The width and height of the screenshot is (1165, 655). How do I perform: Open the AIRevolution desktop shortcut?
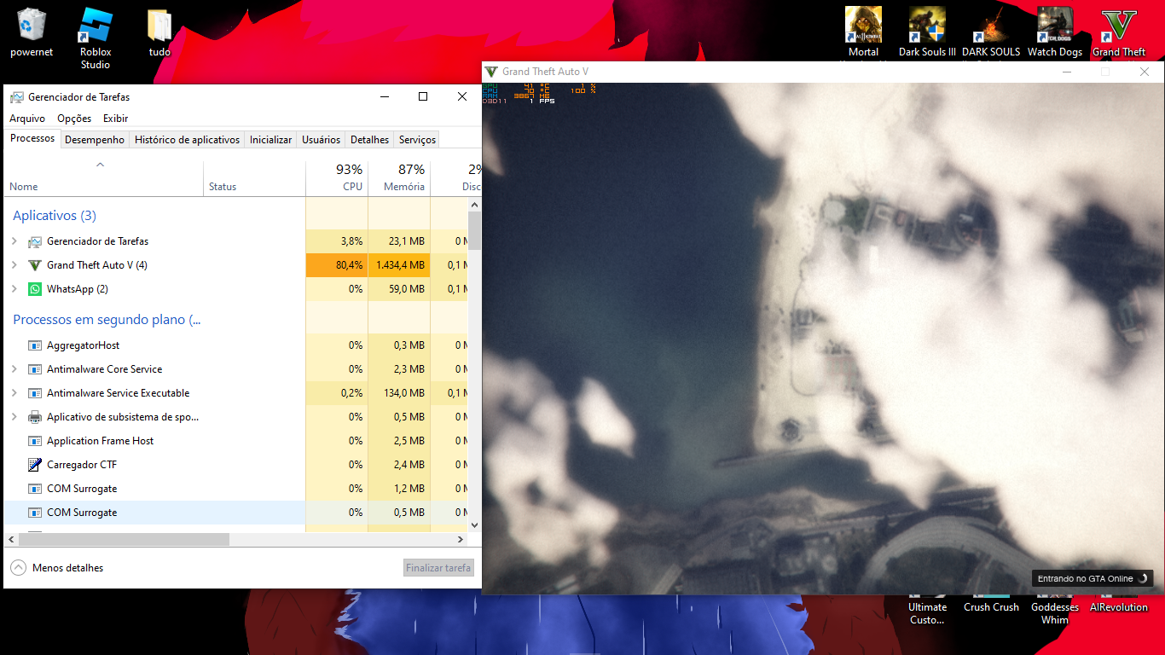[1119, 607]
